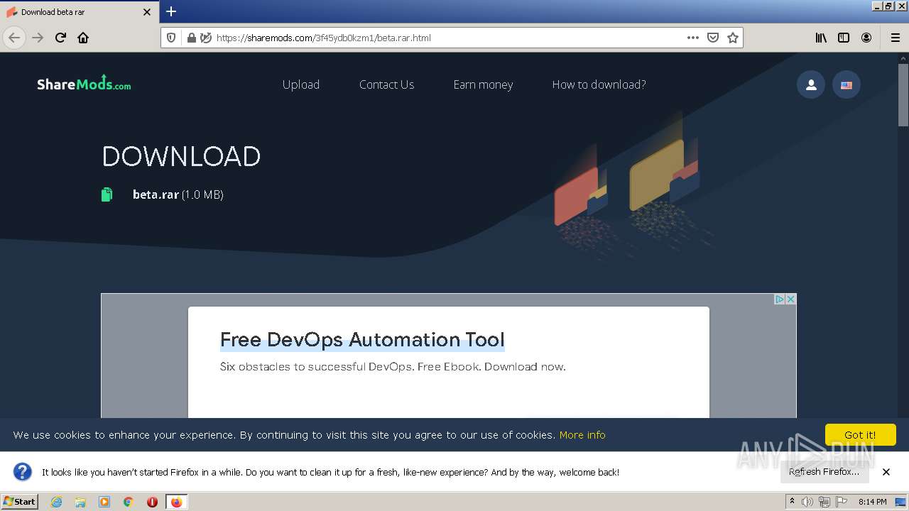
Task: Open the Earn money page
Action: click(483, 84)
